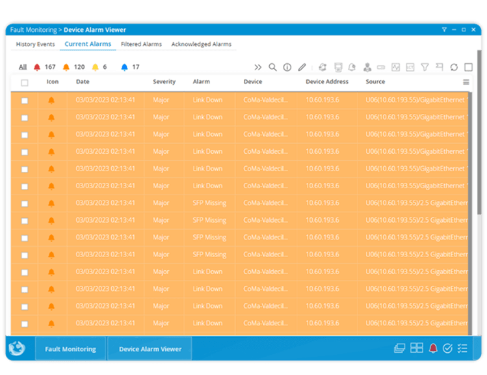Image resolution: width=487 pixels, height=375 pixels.
Task: Show alarm details via the info icon
Action: tap(287, 67)
